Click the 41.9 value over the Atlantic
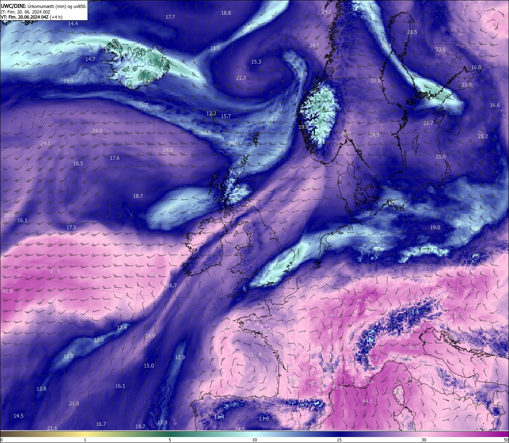Screen dimensions: 509x443 pyautogui.click(x=55, y=272)
